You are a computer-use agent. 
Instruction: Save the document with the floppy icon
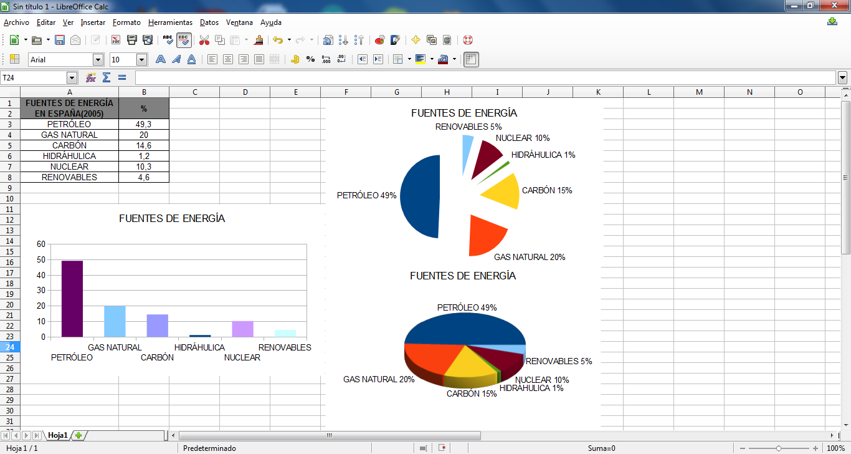pos(60,40)
